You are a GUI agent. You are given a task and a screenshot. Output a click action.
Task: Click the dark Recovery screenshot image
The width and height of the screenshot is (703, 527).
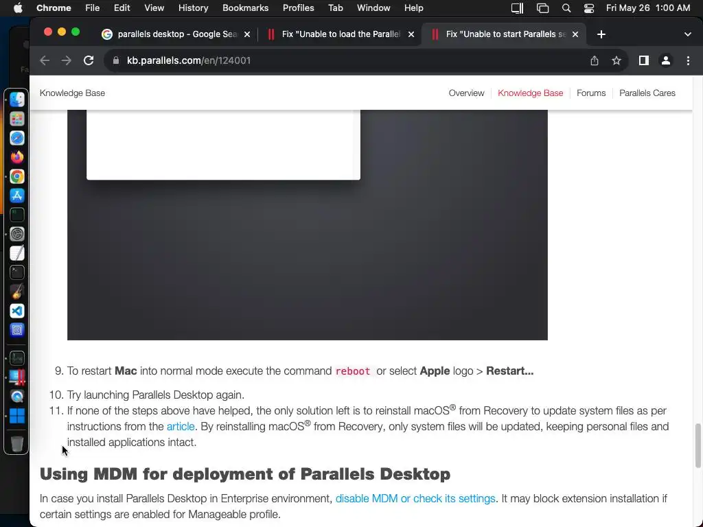(x=307, y=225)
